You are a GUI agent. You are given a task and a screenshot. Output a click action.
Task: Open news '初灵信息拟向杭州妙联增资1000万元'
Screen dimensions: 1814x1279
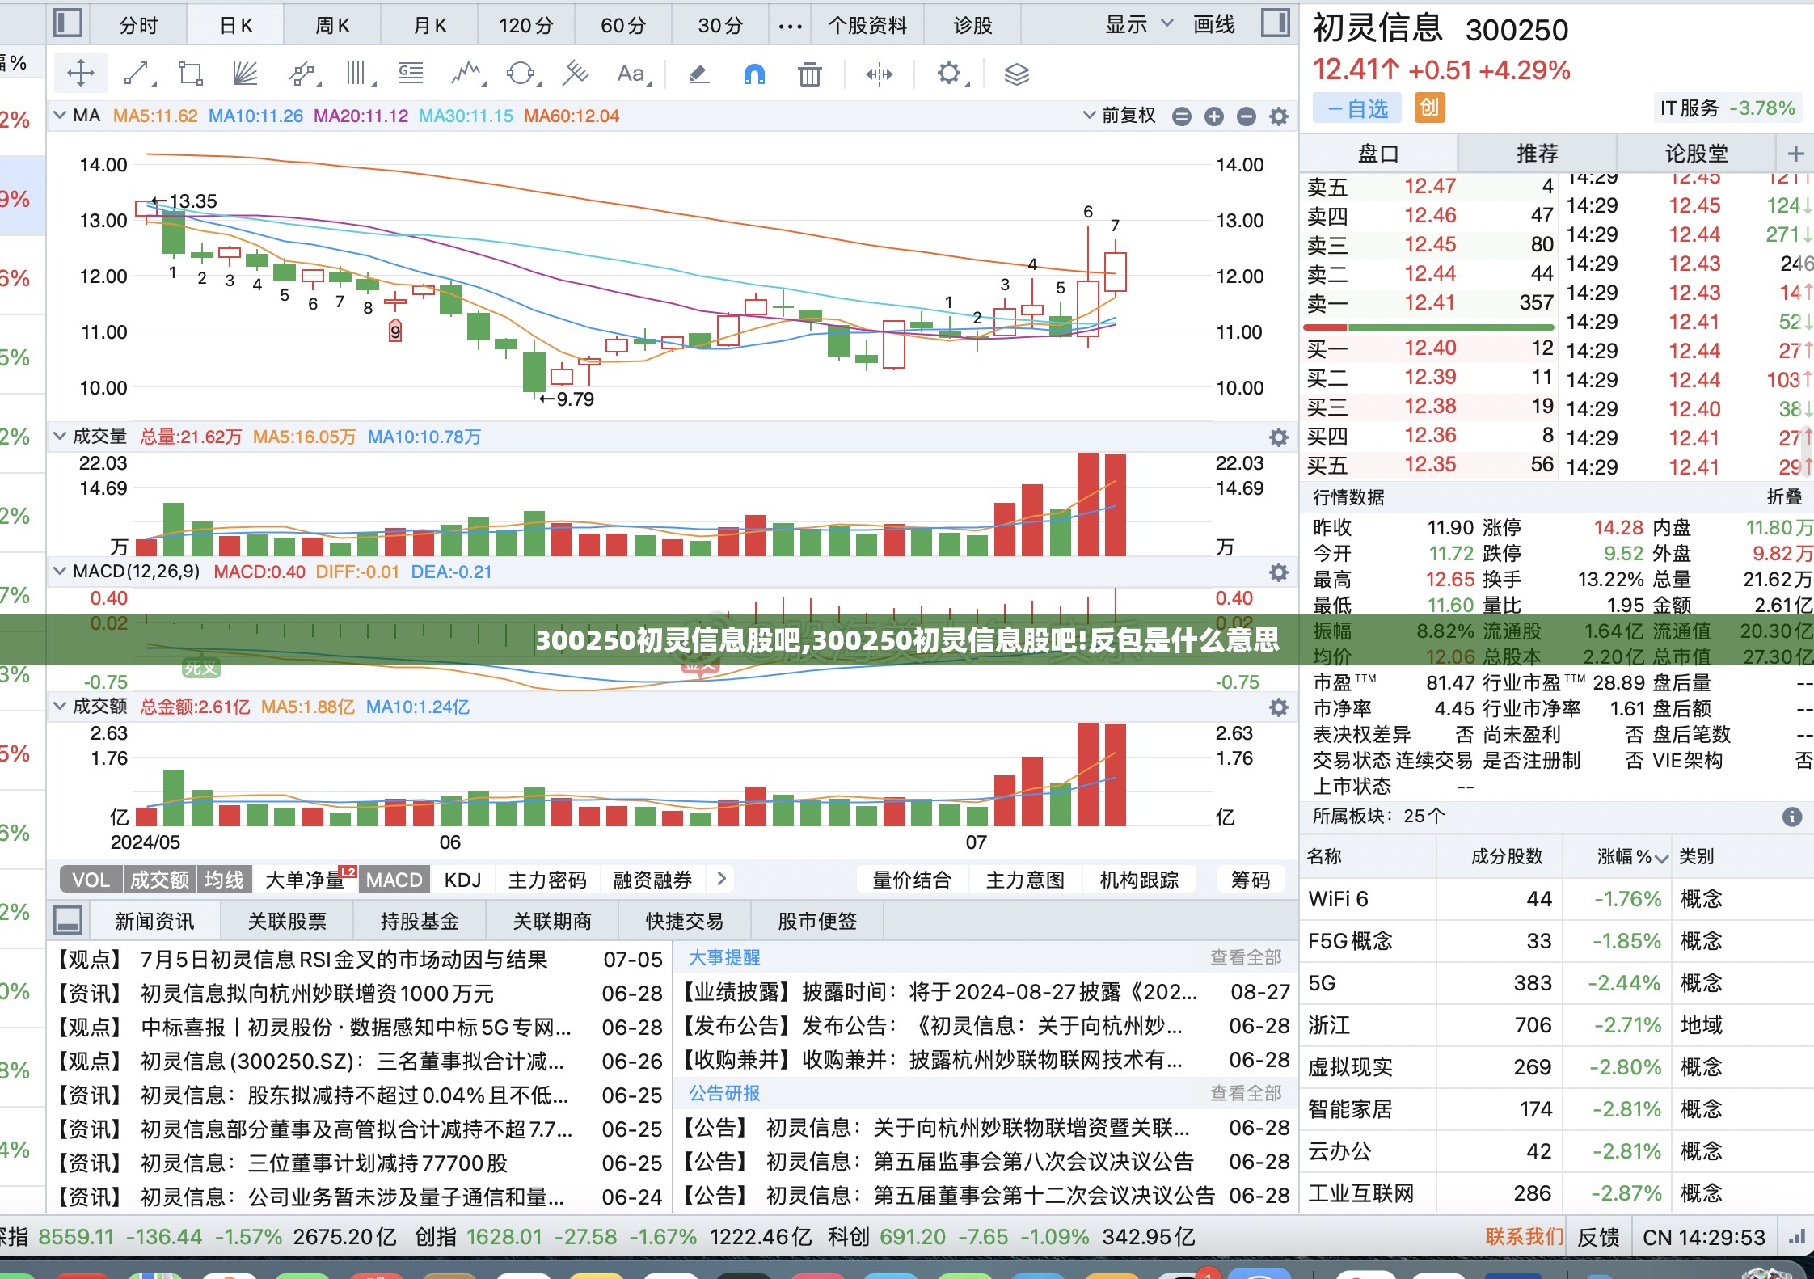[317, 994]
